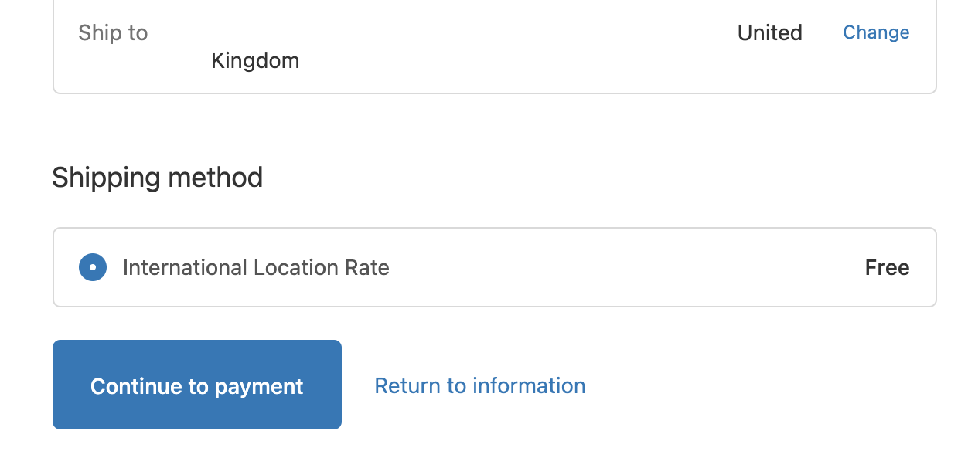
Task: Click the word International in the shipping option
Action: [186, 268]
